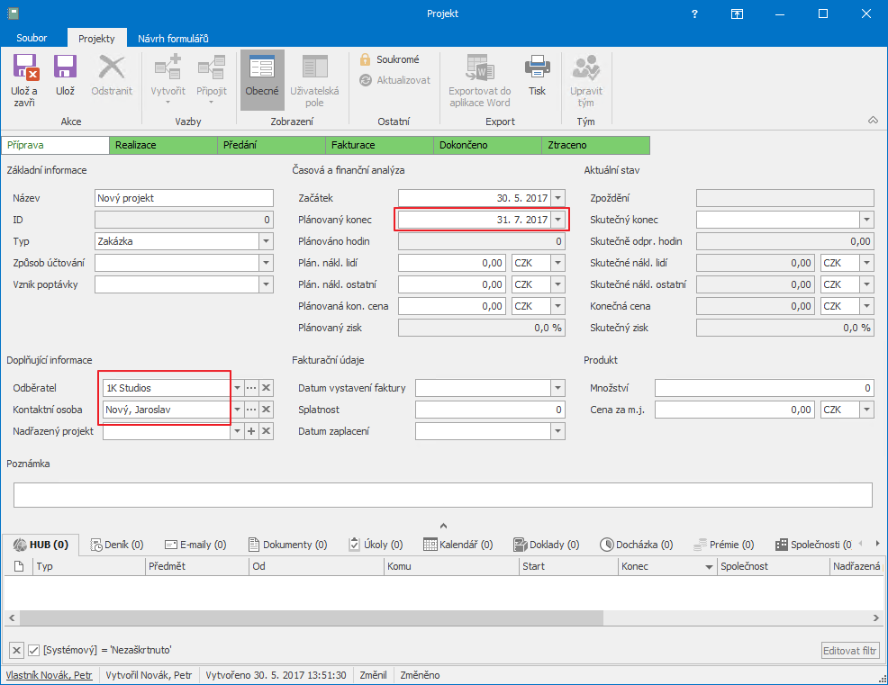Click the Odběratel ellipsis browse icon

click(251, 388)
